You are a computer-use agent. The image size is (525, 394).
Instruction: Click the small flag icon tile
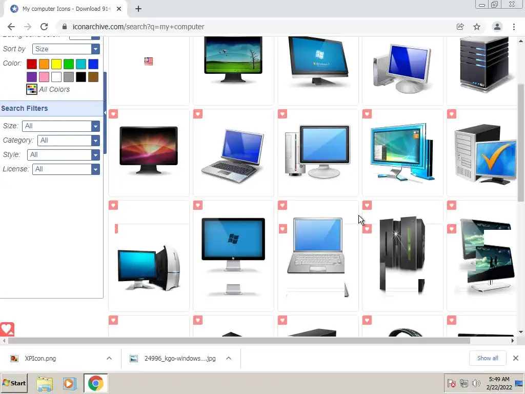(x=149, y=62)
